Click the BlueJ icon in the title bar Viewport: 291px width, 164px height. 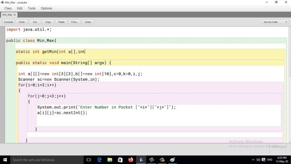pyautogui.click(x=2, y=2)
